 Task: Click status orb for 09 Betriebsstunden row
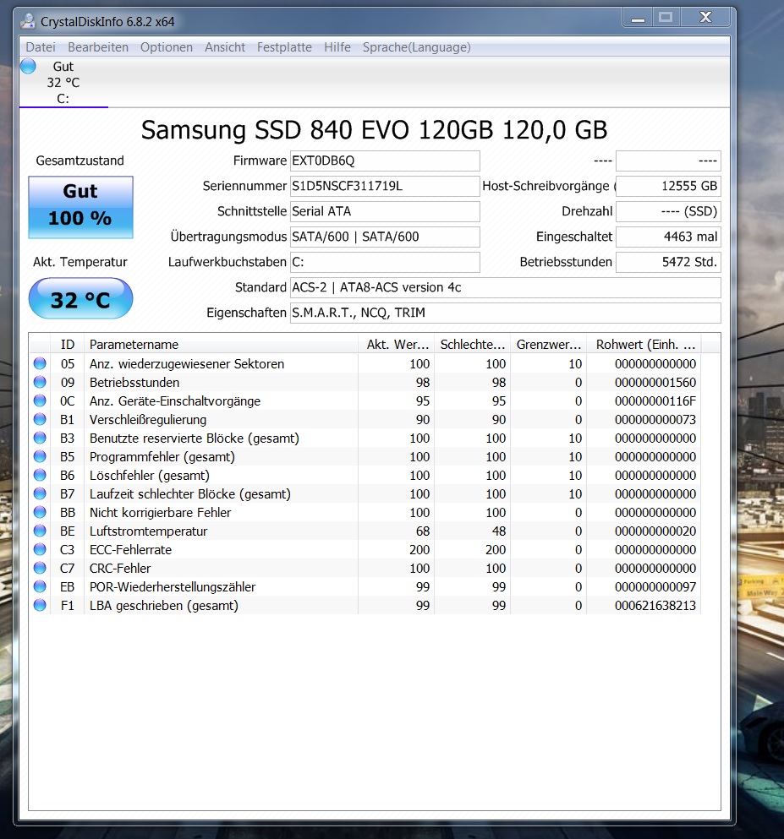(x=40, y=382)
